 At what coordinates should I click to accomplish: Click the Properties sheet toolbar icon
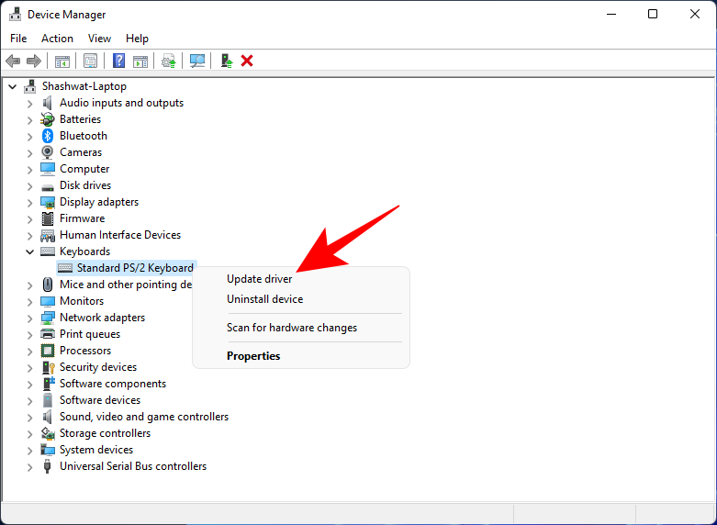(90, 61)
